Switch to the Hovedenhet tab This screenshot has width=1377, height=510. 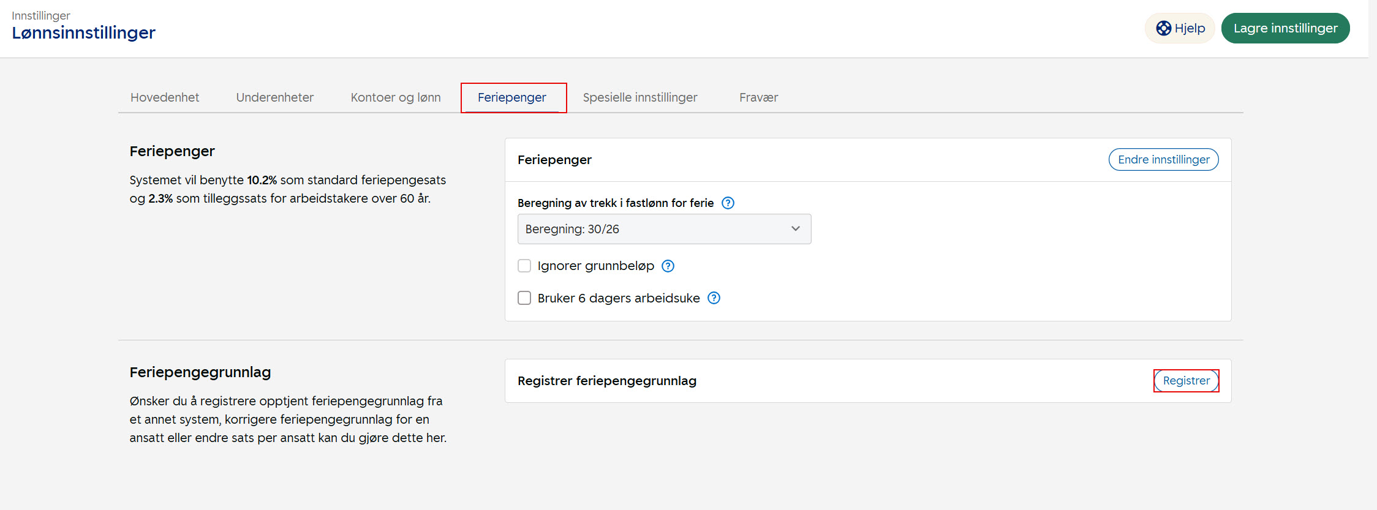(x=165, y=97)
